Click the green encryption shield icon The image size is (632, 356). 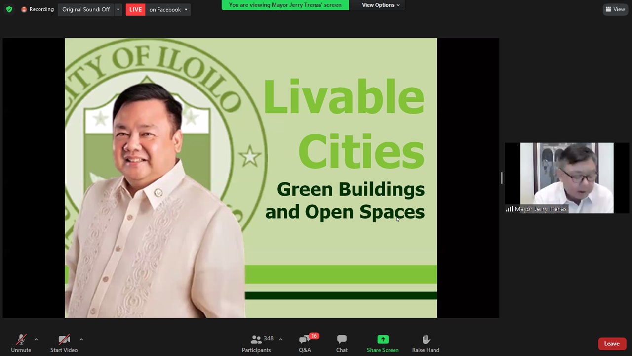coord(9,9)
